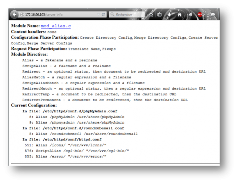Open the downloads arrow icon
This screenshot has height=183, width=237.
point(170,14)
